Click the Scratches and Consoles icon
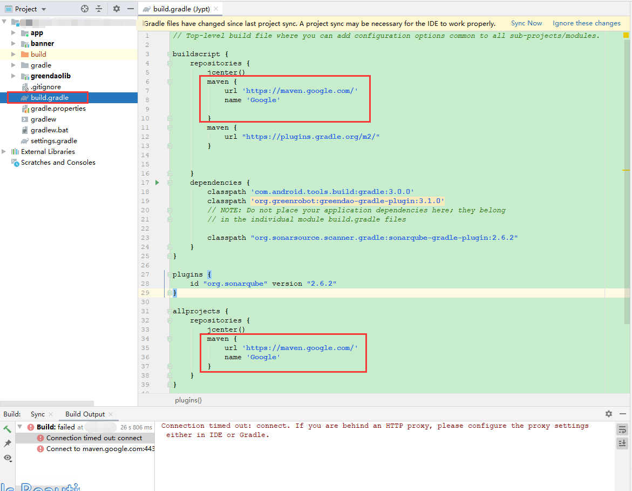The image size is (632, 491). [16, 163]
